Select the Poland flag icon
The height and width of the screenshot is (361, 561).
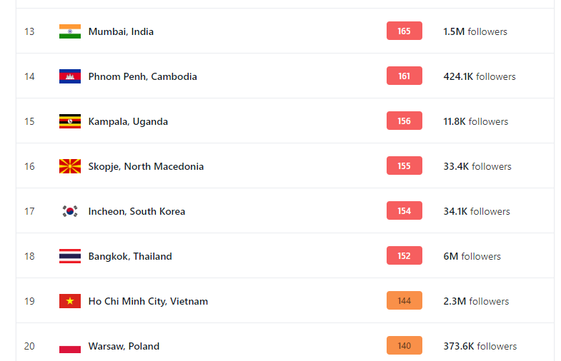pos(70,346)
